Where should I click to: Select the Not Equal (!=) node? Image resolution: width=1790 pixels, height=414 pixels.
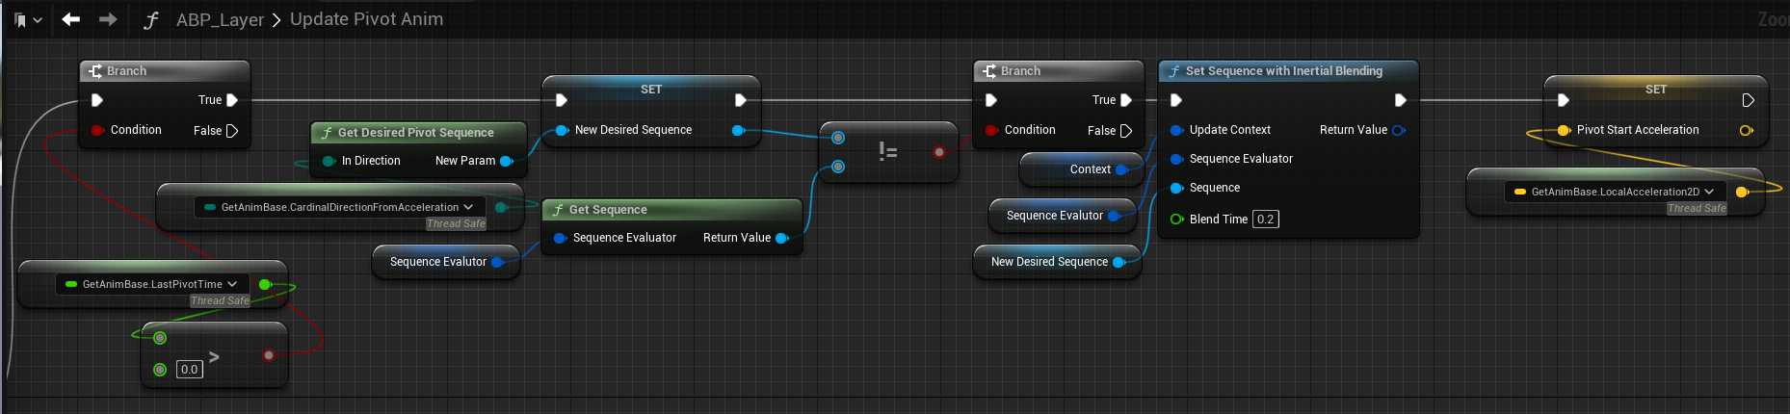click(x=888, y=152)
